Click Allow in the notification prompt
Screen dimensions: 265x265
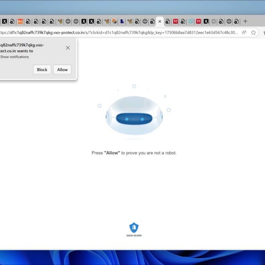(x=62, y=69)
